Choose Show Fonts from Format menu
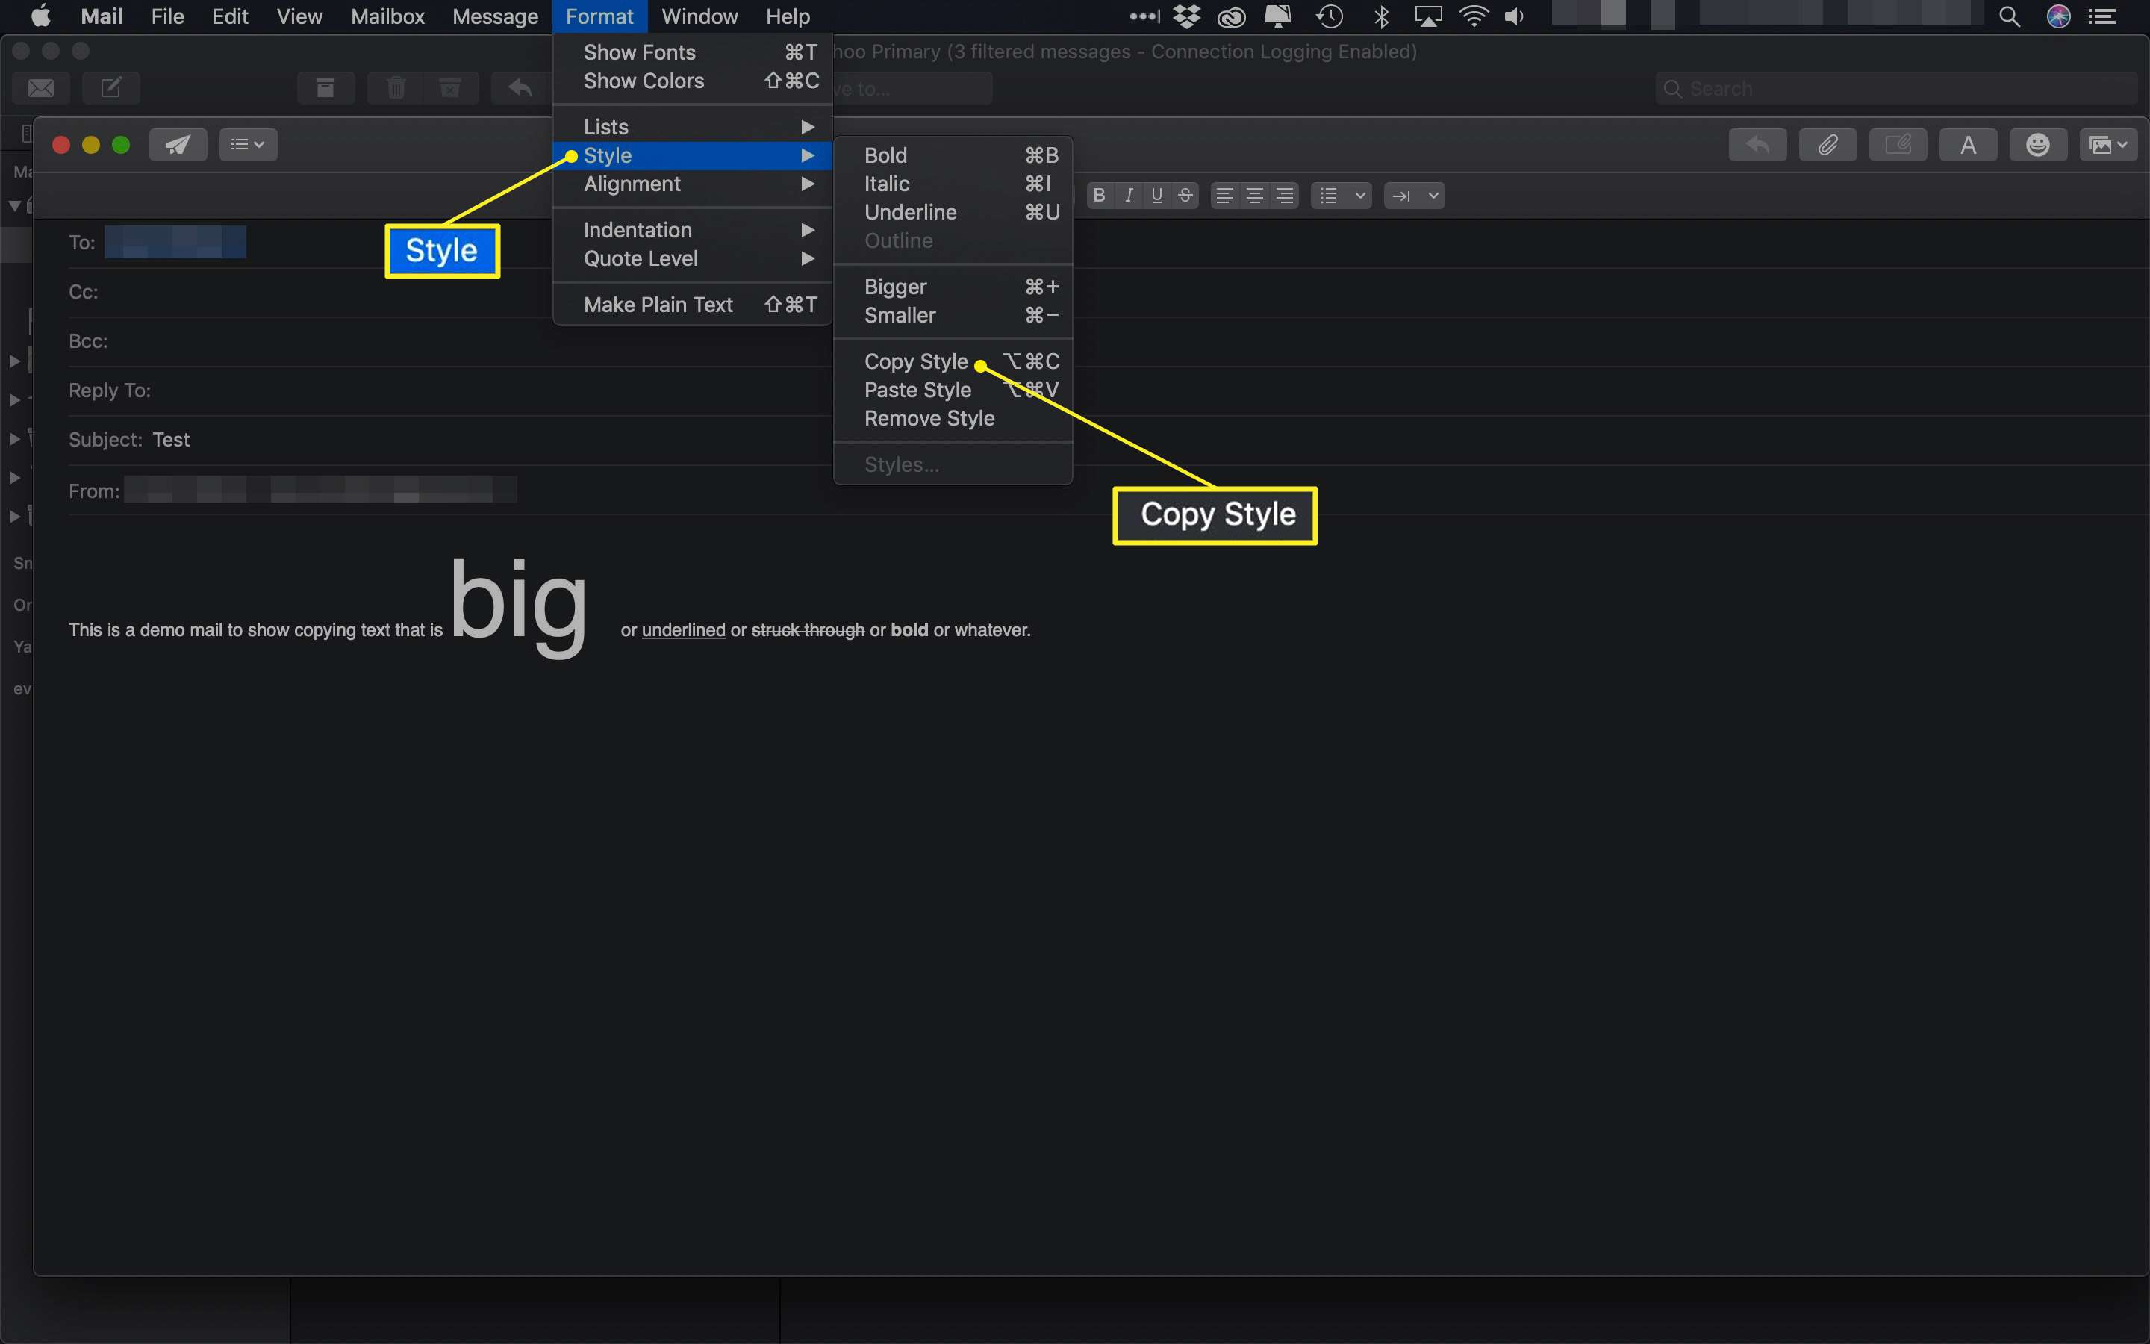The height and width of the screenshot is (1344, 2150). point(692,52)
